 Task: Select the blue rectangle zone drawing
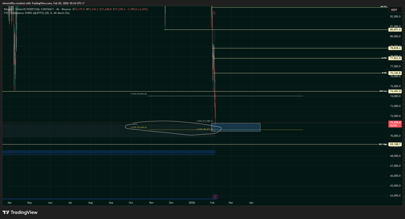(x=236, y=127)
